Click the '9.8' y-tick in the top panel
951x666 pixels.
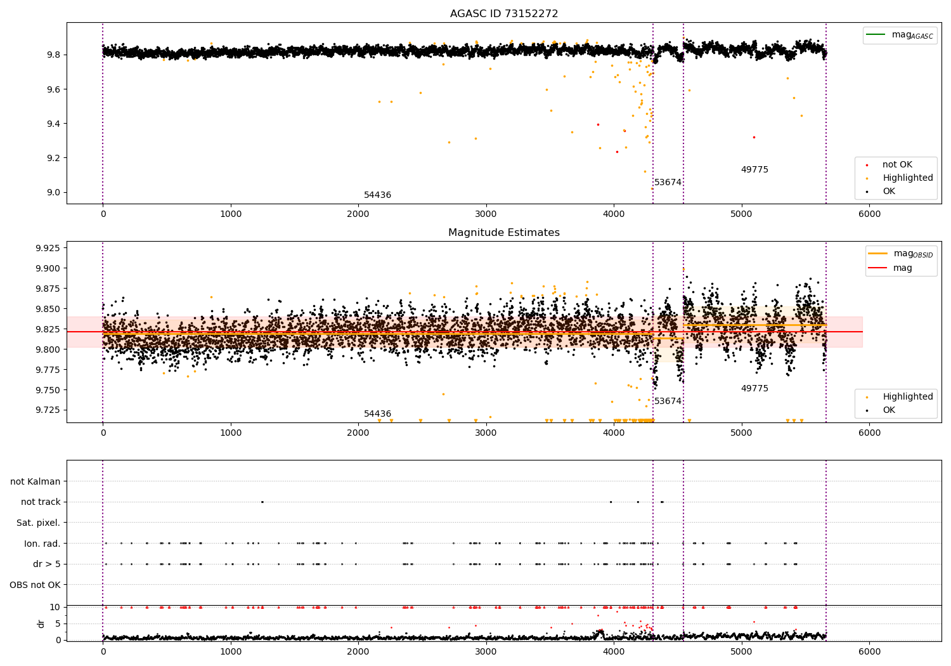point(53,55)
